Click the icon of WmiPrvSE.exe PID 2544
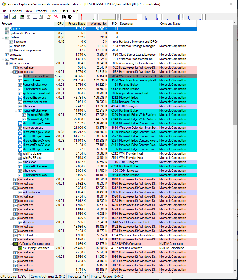Viewport: 238px width, 280px height. (20, 158)
